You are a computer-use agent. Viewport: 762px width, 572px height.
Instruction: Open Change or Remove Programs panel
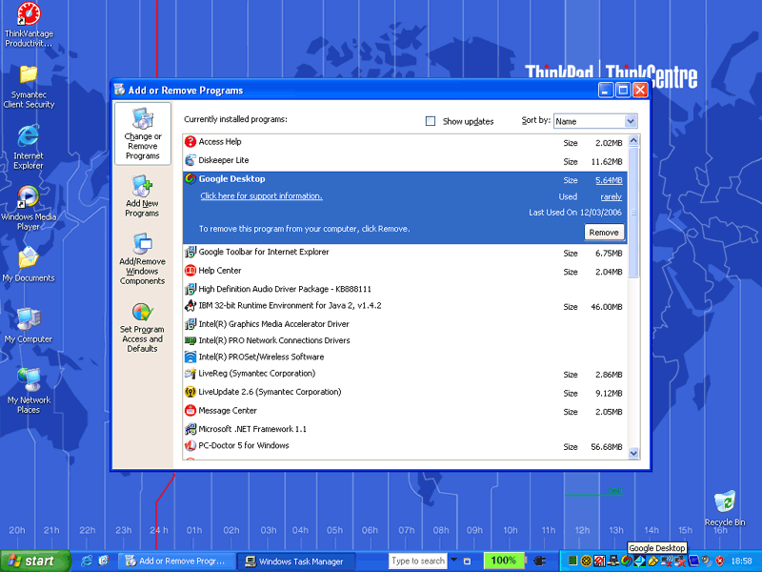(x=142, y=133)
